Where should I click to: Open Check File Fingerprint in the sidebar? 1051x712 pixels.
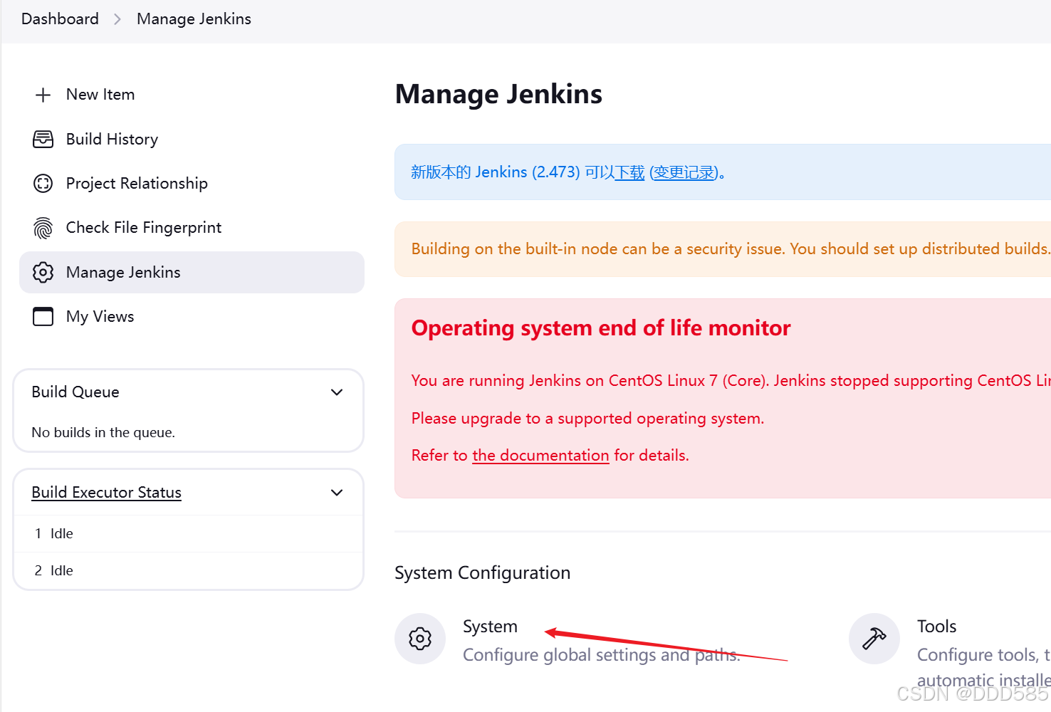[144, 228]
